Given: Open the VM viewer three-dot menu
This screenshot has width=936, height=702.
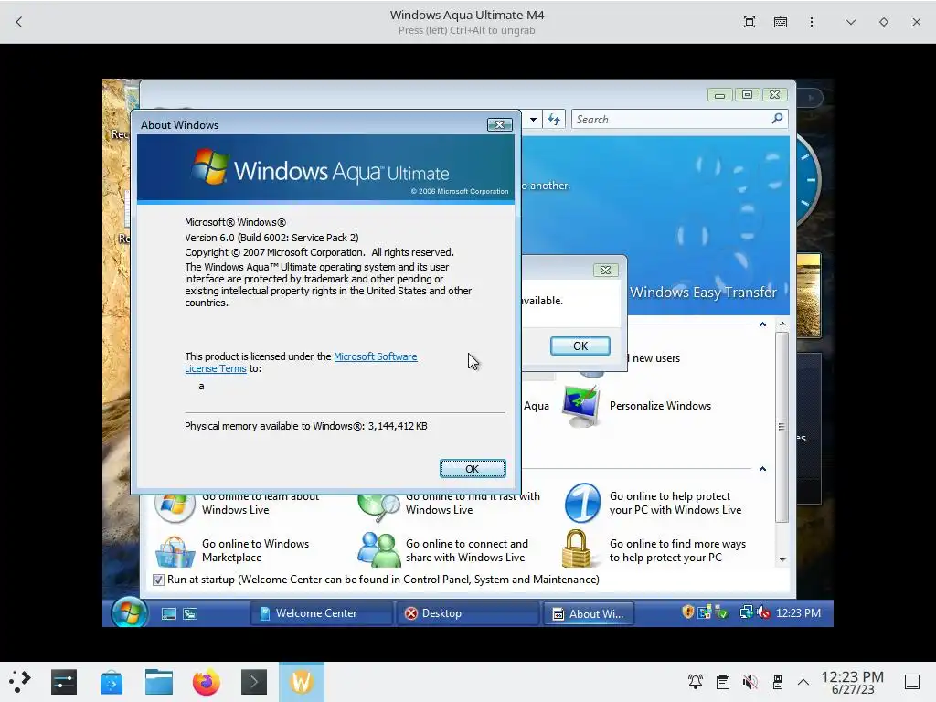Looking at the screenshot, I should coord(812,22).
